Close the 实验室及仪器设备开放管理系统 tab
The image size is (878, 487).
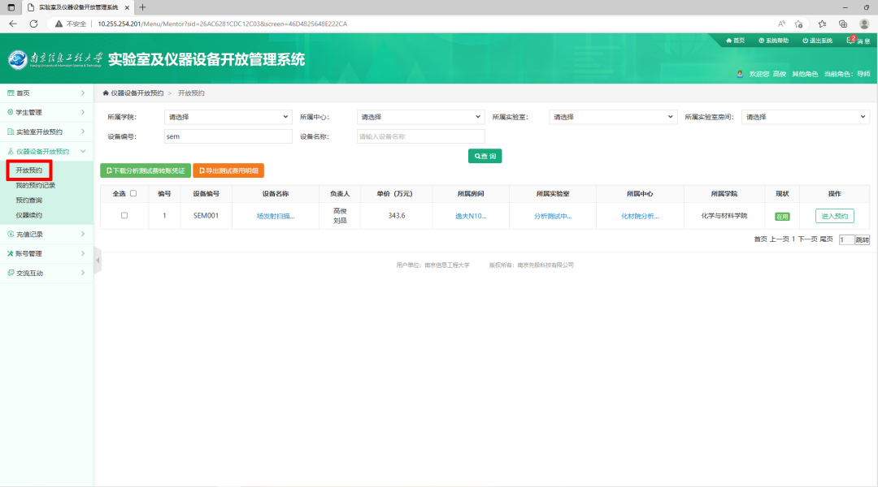pyautogui.click(x=127, y=7)
